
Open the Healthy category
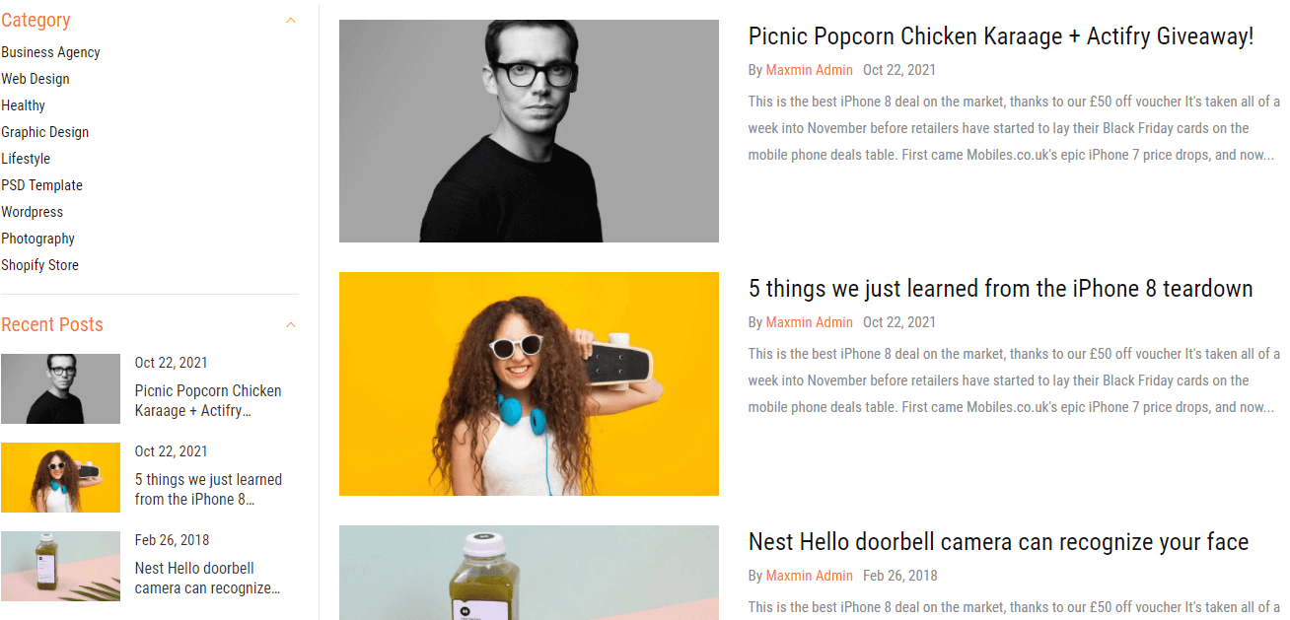point(24,105)
